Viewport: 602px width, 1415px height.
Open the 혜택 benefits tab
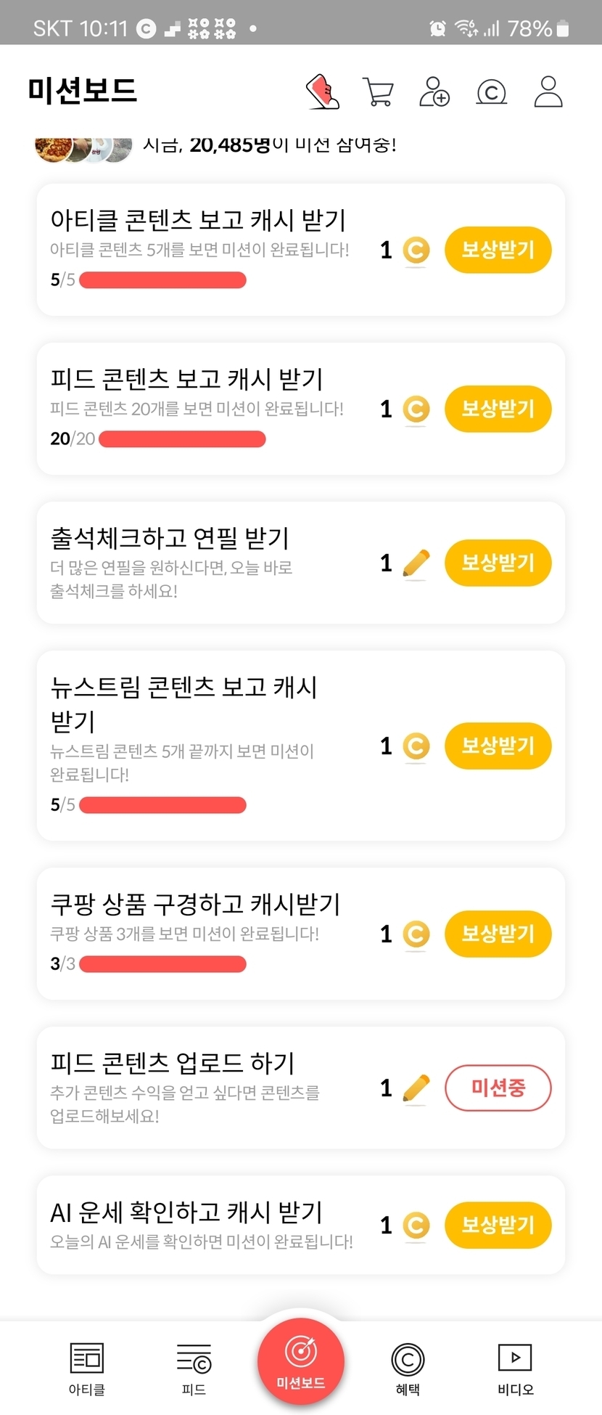tap(408, 1369)
